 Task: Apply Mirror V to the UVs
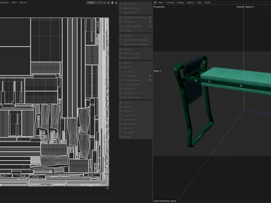[x=135, y=67]
